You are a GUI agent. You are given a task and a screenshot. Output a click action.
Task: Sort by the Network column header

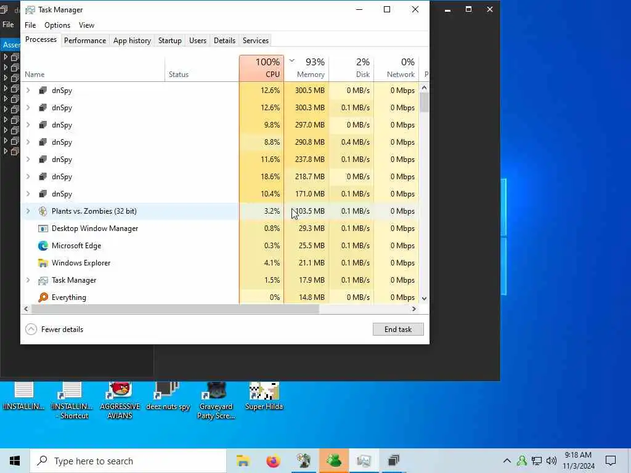(x=397, y=68)
